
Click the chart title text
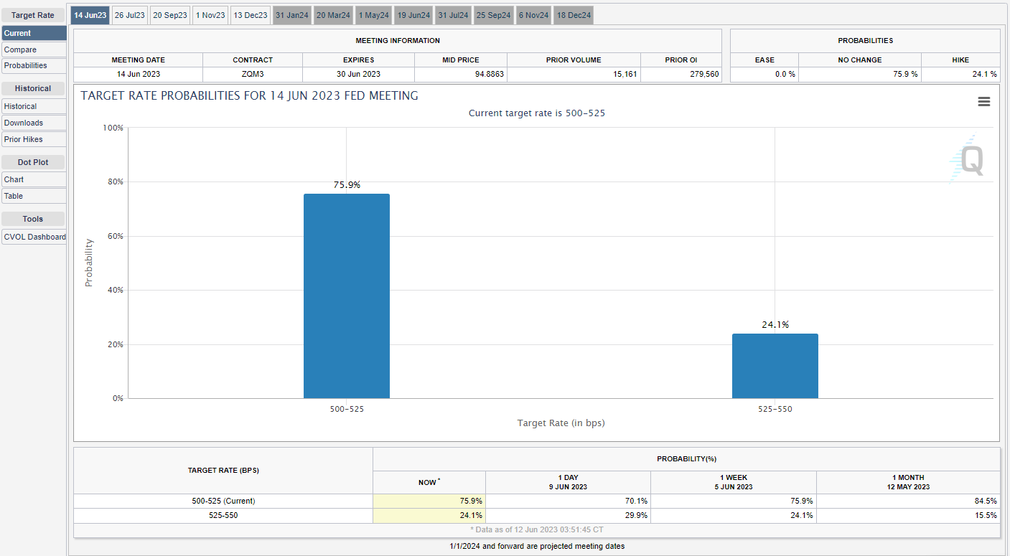click(249, 95)
